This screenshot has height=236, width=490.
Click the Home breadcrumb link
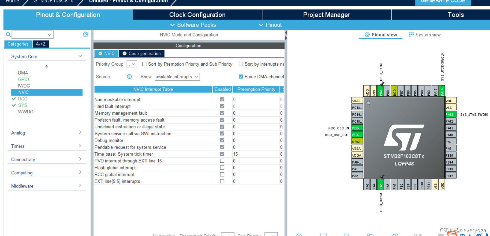tap(12, 1)
